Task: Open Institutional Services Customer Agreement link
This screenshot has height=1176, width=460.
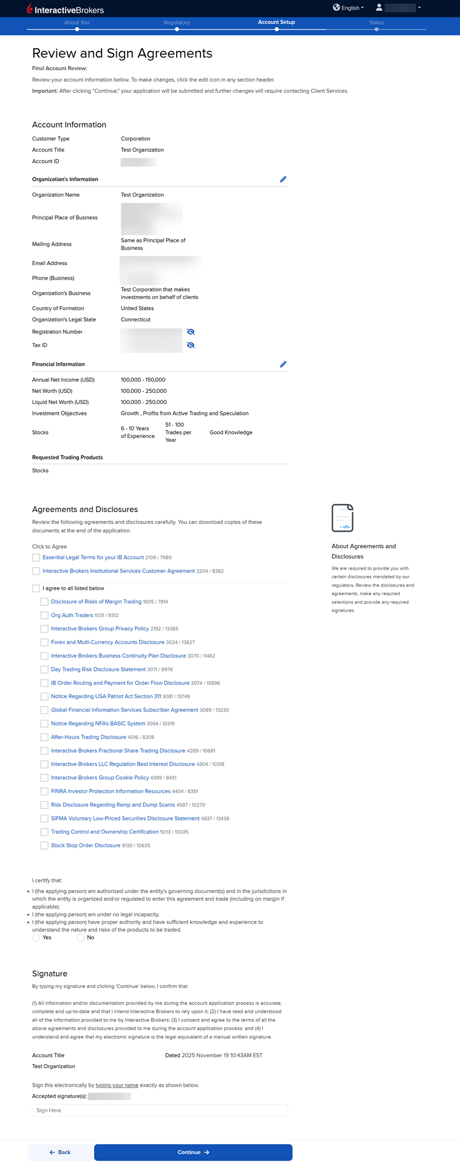Action: point(119,571)
